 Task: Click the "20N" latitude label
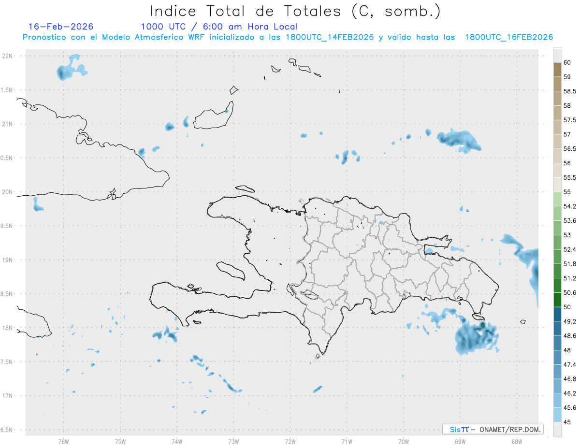coord(8,192)
